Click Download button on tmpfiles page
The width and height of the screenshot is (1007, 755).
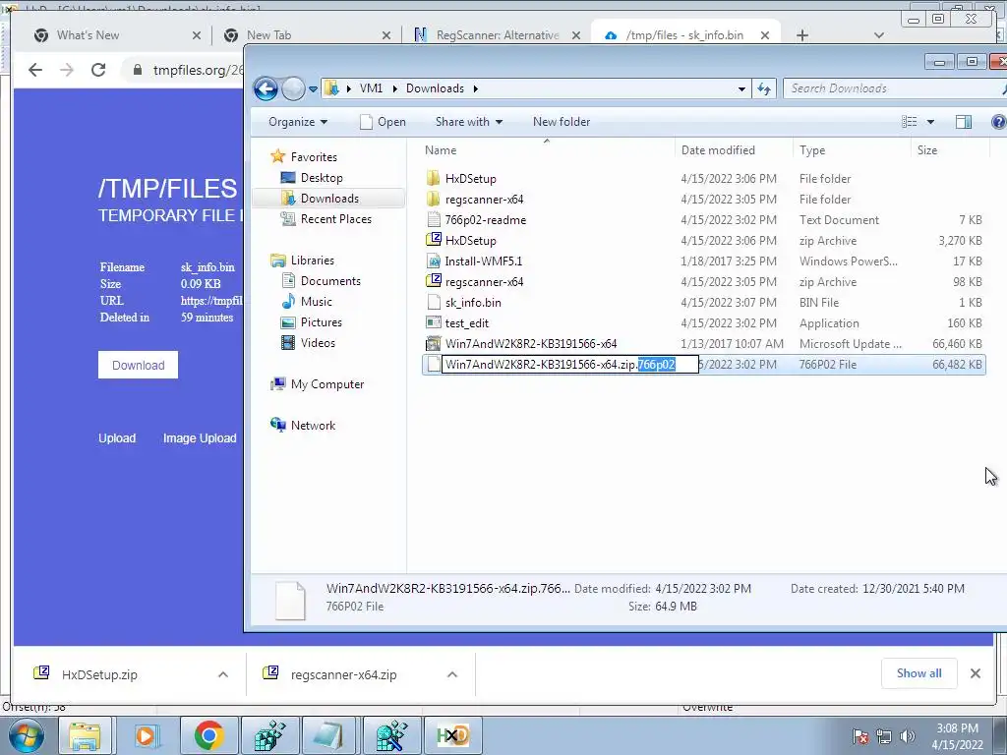pyautogui.click(x=138, y=365)
